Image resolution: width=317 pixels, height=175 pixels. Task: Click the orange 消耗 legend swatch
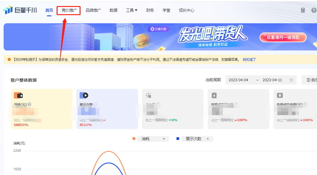click(134, 139)
